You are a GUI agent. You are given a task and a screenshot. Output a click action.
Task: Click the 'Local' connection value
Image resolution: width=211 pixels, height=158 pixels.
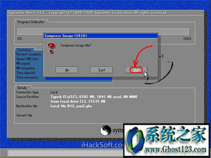coord(54,92)
